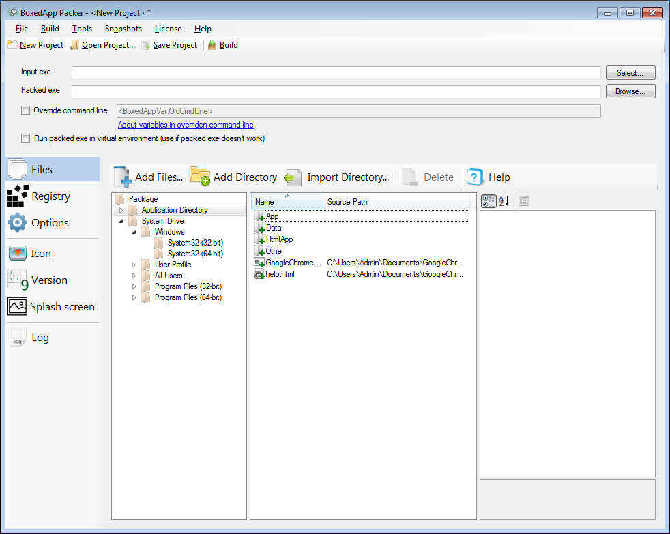
Task: Expand the User Profile tree node
Action: 134,265
